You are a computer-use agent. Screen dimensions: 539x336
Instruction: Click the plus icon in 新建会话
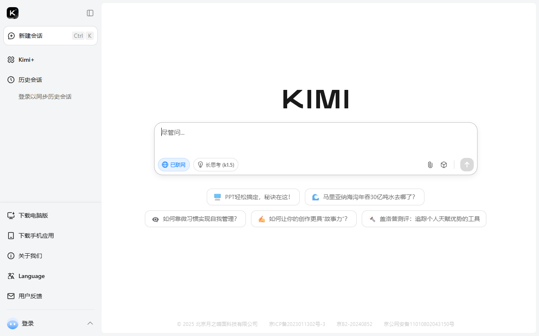tap(11, 36)
